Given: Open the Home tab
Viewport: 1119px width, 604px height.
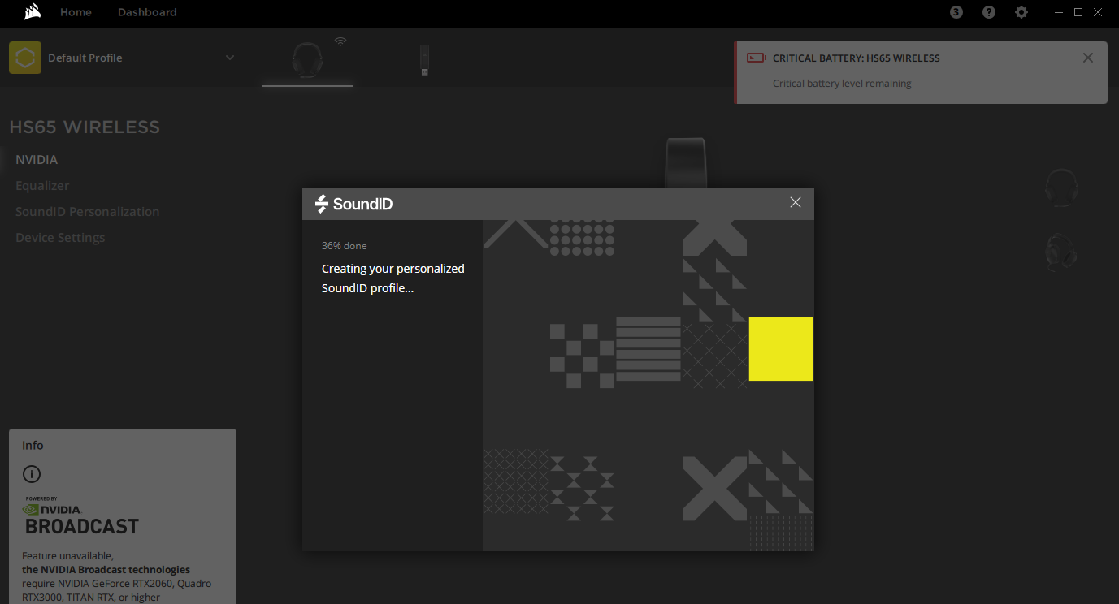Looking at the screenshot, I should coord(76,12).
